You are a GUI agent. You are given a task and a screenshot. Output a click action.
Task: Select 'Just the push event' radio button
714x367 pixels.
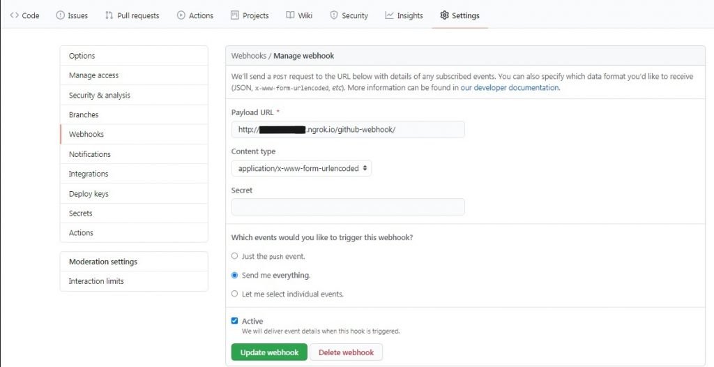point(235,256)
